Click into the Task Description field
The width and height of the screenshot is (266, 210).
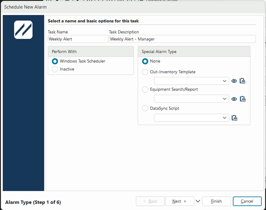point(183,39)
